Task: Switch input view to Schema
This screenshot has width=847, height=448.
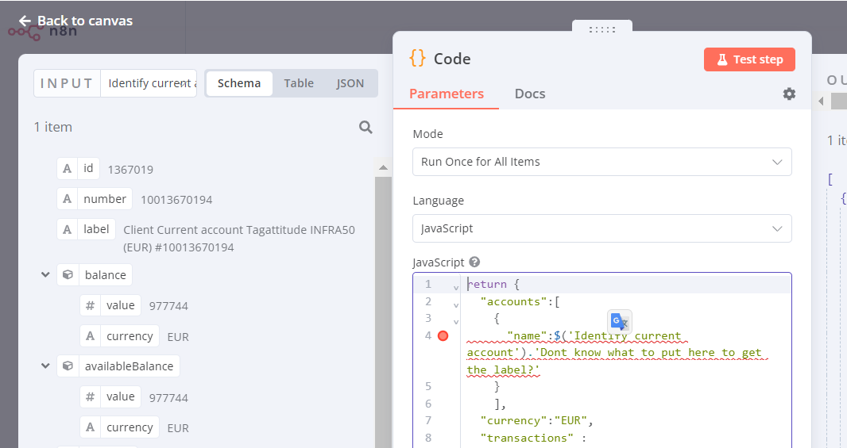Action: pos(239,83)
